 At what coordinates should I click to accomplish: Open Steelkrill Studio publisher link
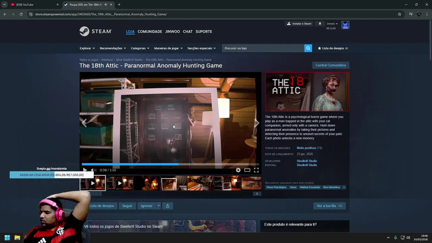pos(307,165)
